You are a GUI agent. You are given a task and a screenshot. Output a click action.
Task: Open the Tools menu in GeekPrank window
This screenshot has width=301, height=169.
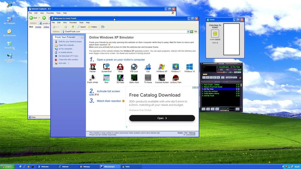point(81,23)
